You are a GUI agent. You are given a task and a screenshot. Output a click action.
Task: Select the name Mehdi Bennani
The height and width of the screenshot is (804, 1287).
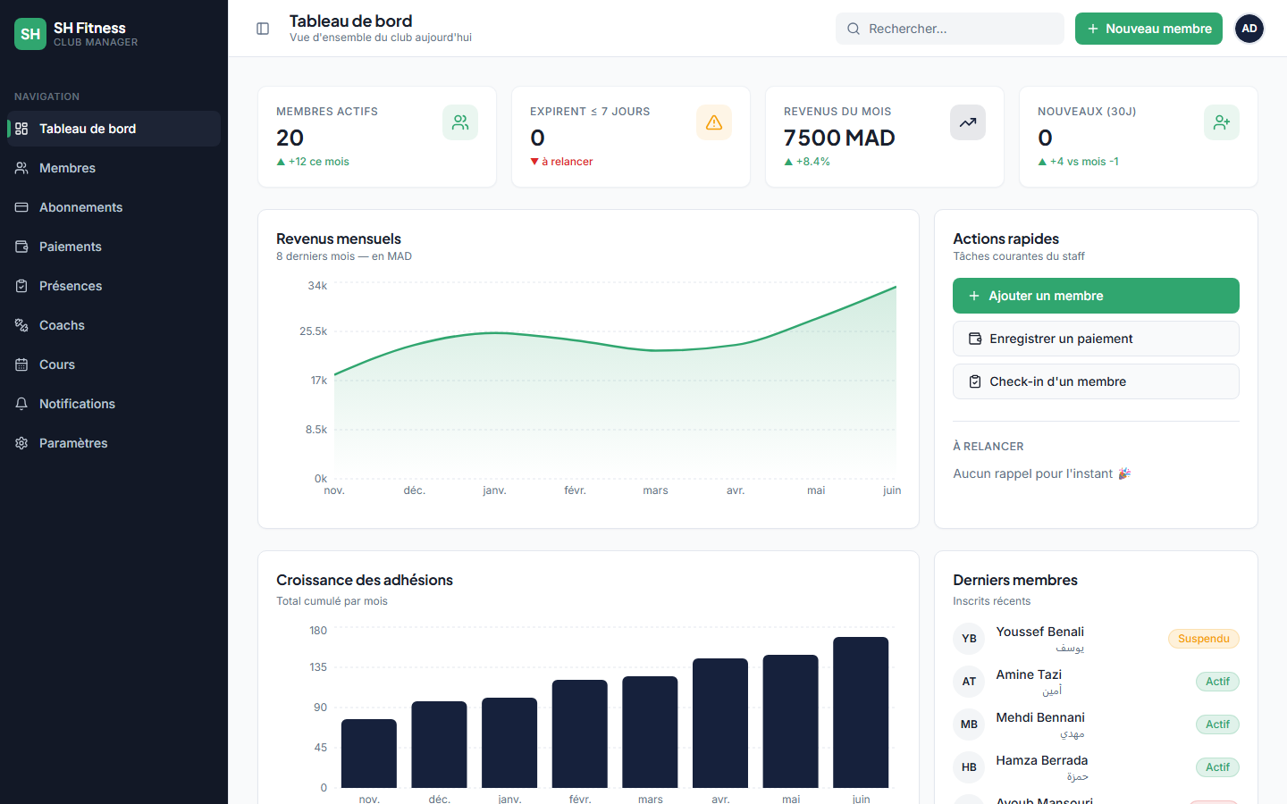point(1040,717)
